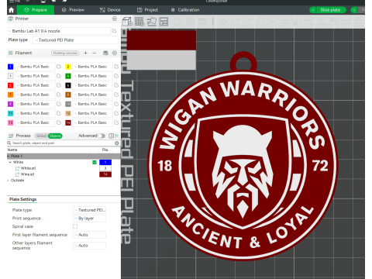This screenshot has width=372, height=279.
Task: Click the green filament 4 color swatch
Action: [x=68, y=76]
